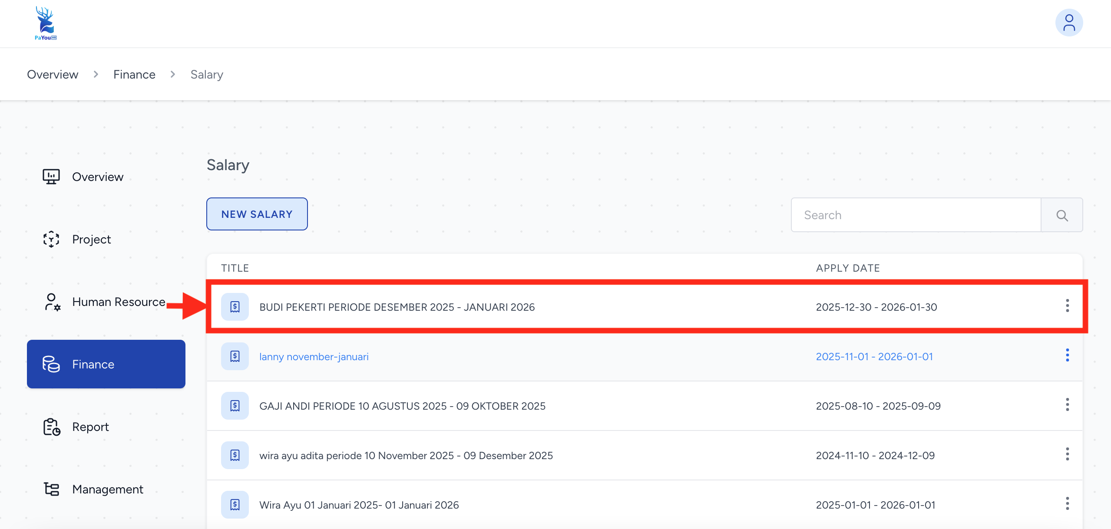Click the salary receipt icon for BUDI PEKERTI

[235, 307]
